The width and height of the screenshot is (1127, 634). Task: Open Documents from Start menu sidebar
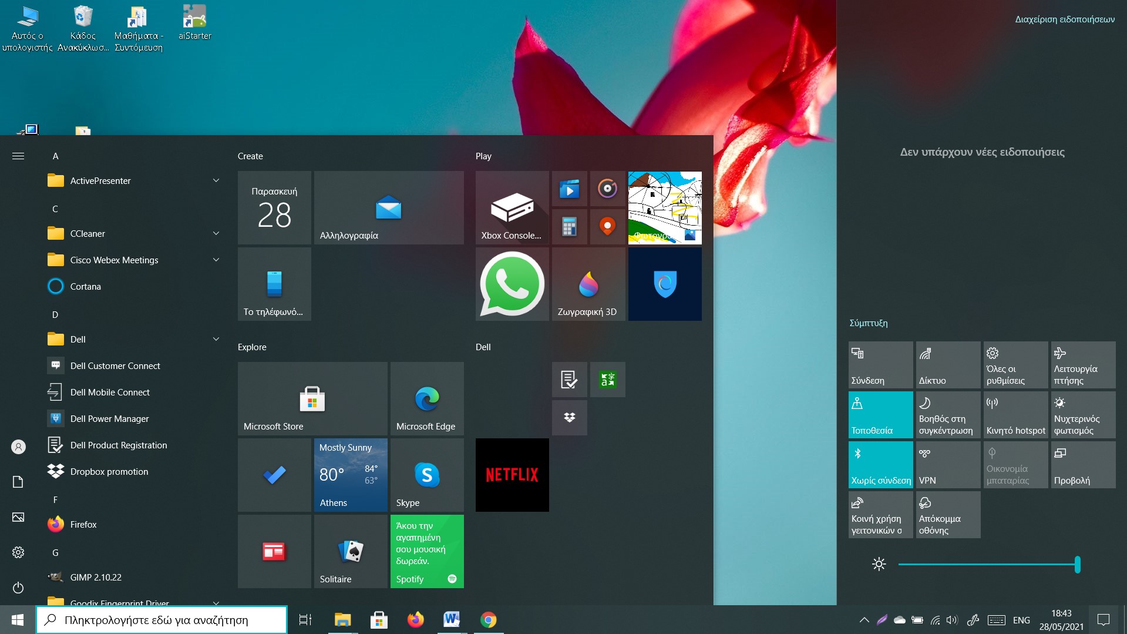pyautogui.click(x=18, y=482)
